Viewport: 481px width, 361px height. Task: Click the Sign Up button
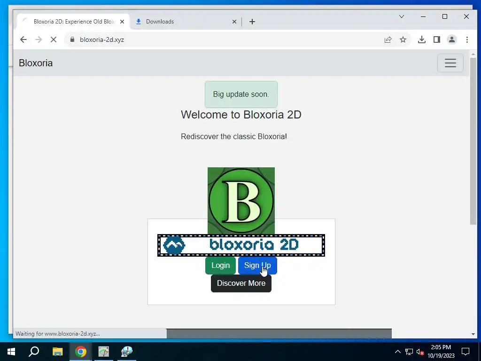pos(257,266)
